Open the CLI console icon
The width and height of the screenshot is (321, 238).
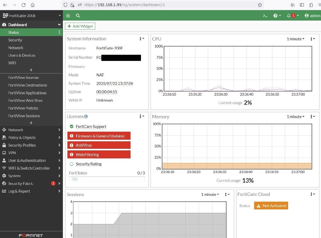265,16
